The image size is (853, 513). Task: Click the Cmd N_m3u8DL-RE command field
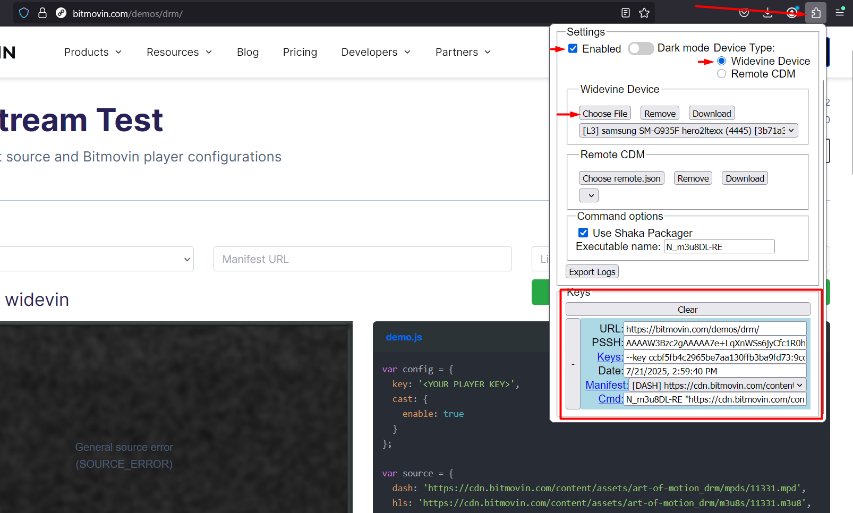[x=715, y=399]
